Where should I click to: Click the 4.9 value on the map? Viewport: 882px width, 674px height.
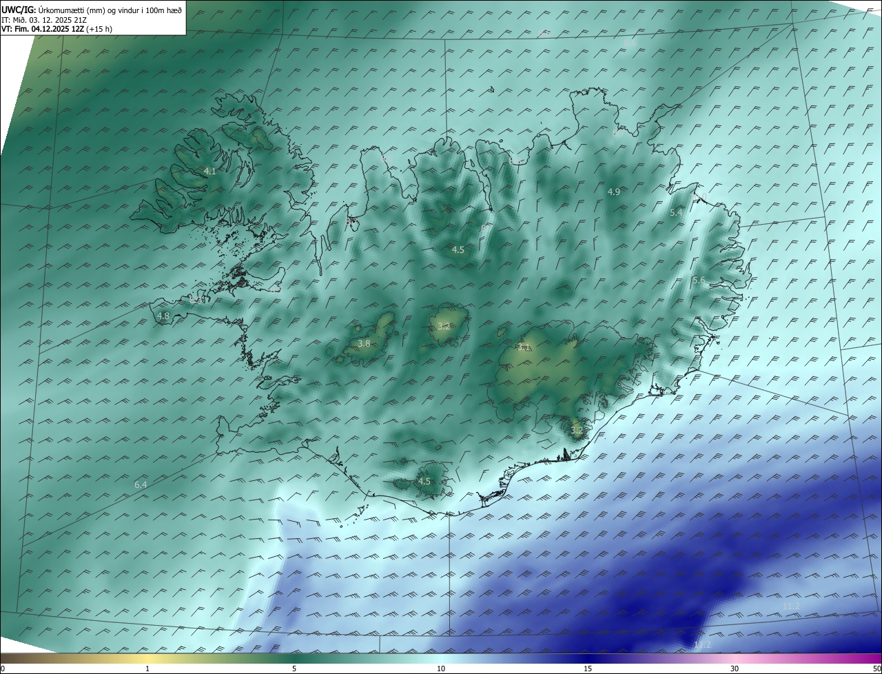[614, 192]
